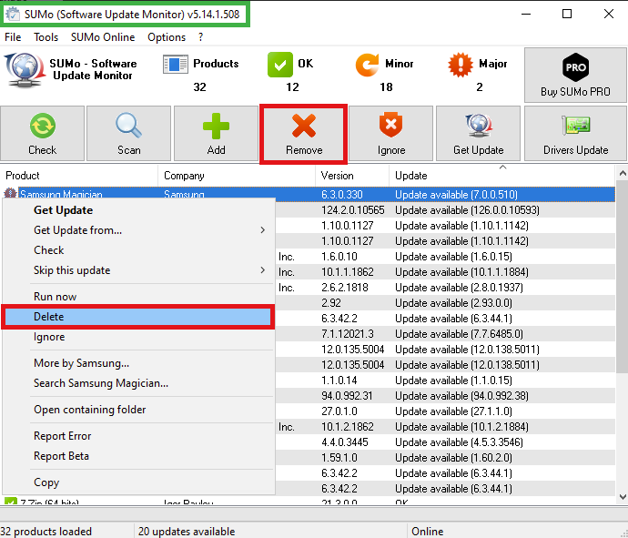628x538 pixels.
Task: Click version cell 94.0.992.31
Action: [347, 396]
